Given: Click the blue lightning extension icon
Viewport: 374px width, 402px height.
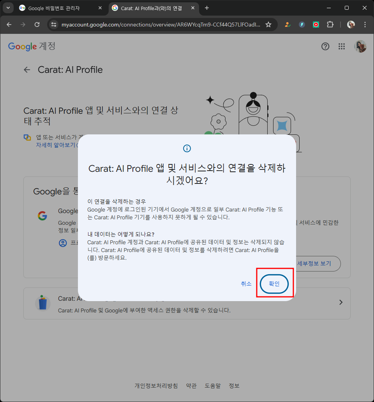Looking at the screenshot, I should [302, 25].
